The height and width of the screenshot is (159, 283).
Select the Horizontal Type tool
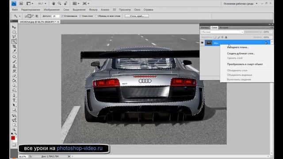pos(14,100)
